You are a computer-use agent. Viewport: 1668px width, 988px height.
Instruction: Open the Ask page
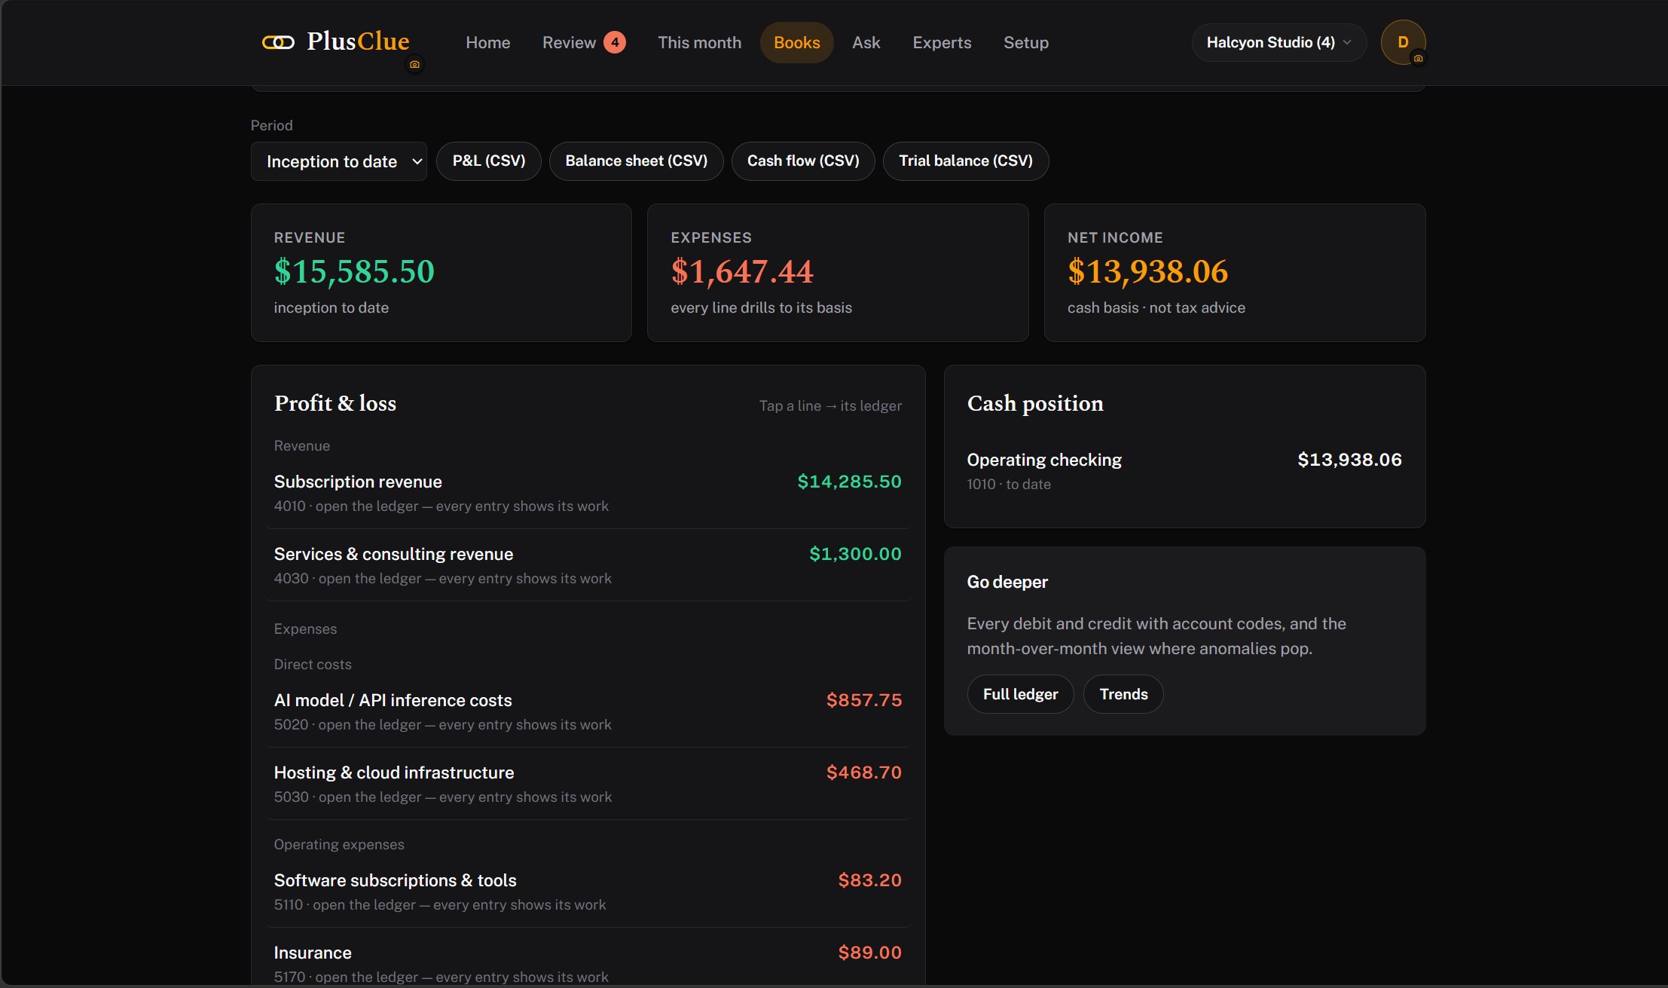pyautogui.click(x=866, y=42)
